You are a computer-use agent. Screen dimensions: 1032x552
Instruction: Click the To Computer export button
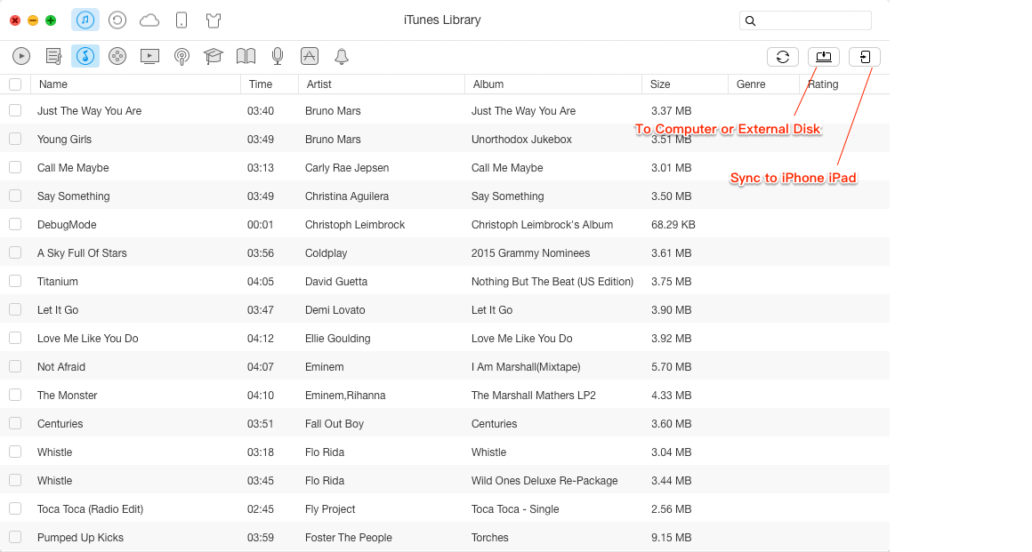point(823,57)
